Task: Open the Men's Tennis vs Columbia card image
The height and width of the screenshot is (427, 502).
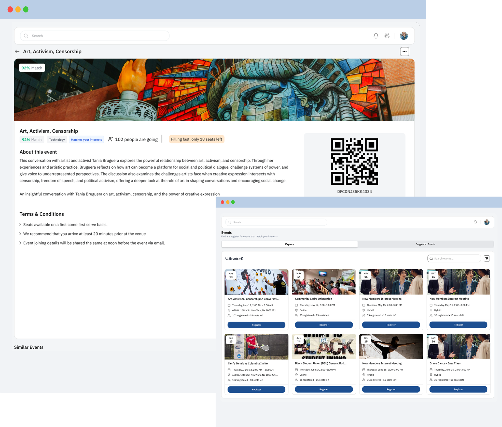Action: 256,347
